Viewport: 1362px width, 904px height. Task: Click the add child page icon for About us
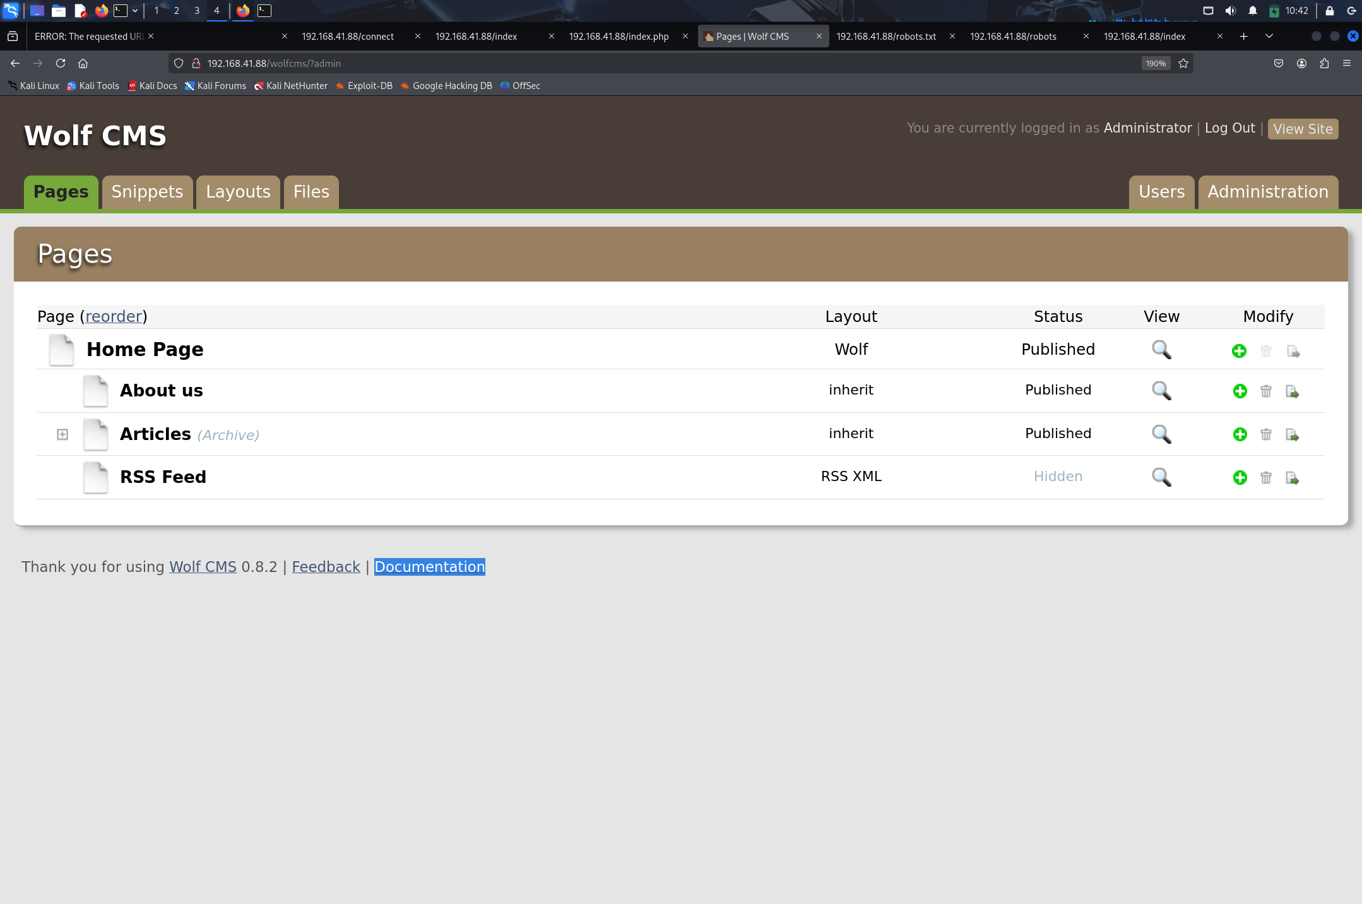(1240, 391)
